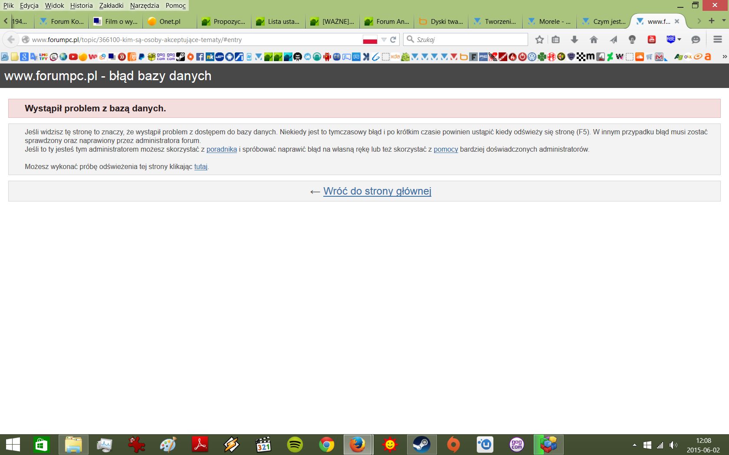This screenshot has width=729, height=455.
Task: Open the chat smiley icon in toolbar
Action: point(696,40)
